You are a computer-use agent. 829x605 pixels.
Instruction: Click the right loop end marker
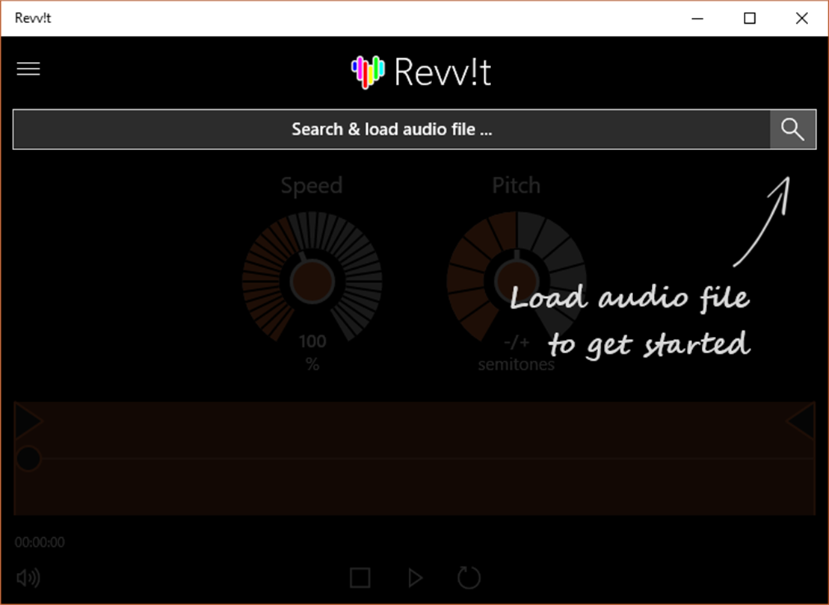tap(801, 421)
